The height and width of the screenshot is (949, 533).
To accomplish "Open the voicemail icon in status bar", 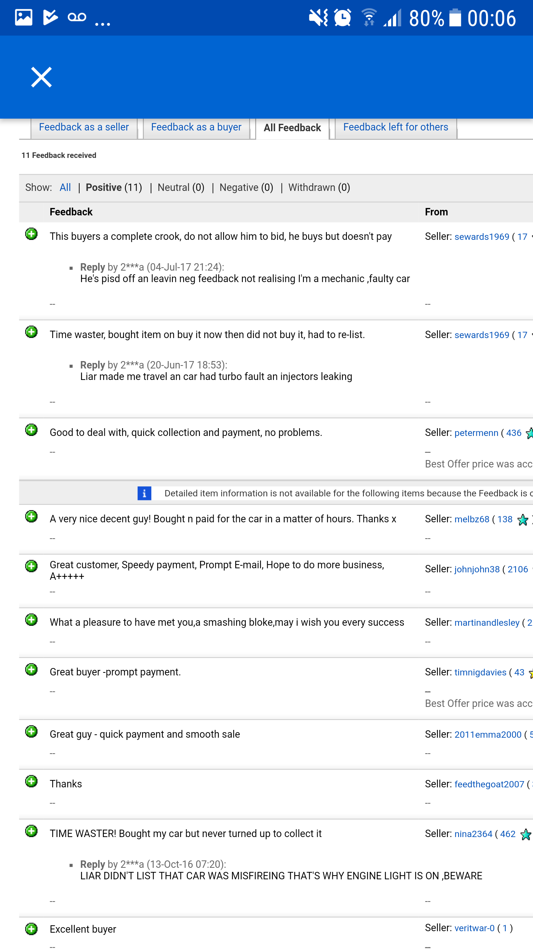I will pos(77,17).
